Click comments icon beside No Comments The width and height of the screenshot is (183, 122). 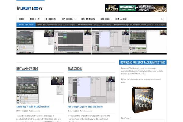pyautogui.click(x=81, y=111)
